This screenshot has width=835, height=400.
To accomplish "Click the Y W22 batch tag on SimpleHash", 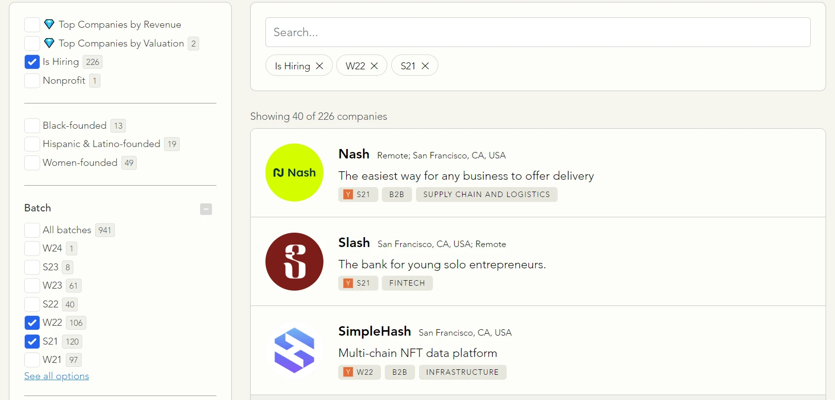I will [360, 372].
